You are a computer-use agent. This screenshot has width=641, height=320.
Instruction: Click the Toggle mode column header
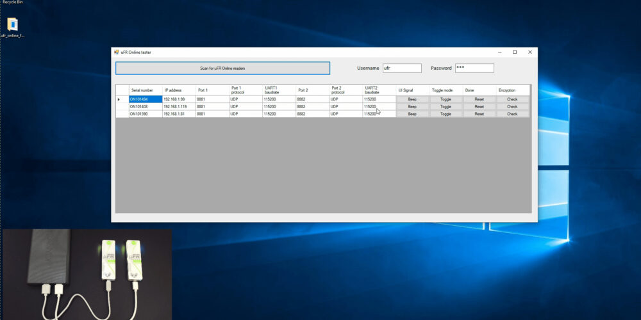[x=446, y=90]
